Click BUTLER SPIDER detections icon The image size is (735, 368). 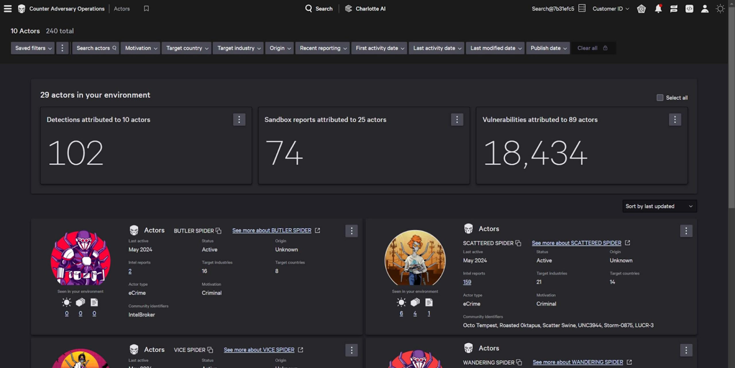pyautogui.click(x=67, y=302)
